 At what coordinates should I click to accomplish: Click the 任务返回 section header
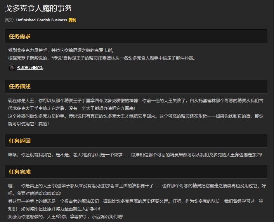pos(136,141)
